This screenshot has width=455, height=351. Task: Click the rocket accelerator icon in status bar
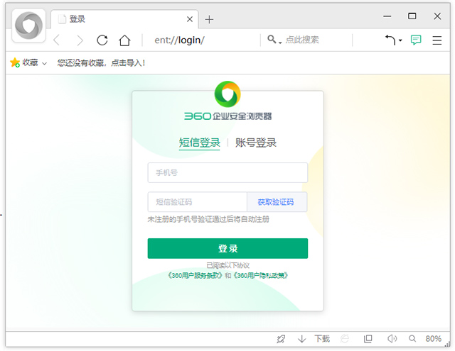click(281, 338)
